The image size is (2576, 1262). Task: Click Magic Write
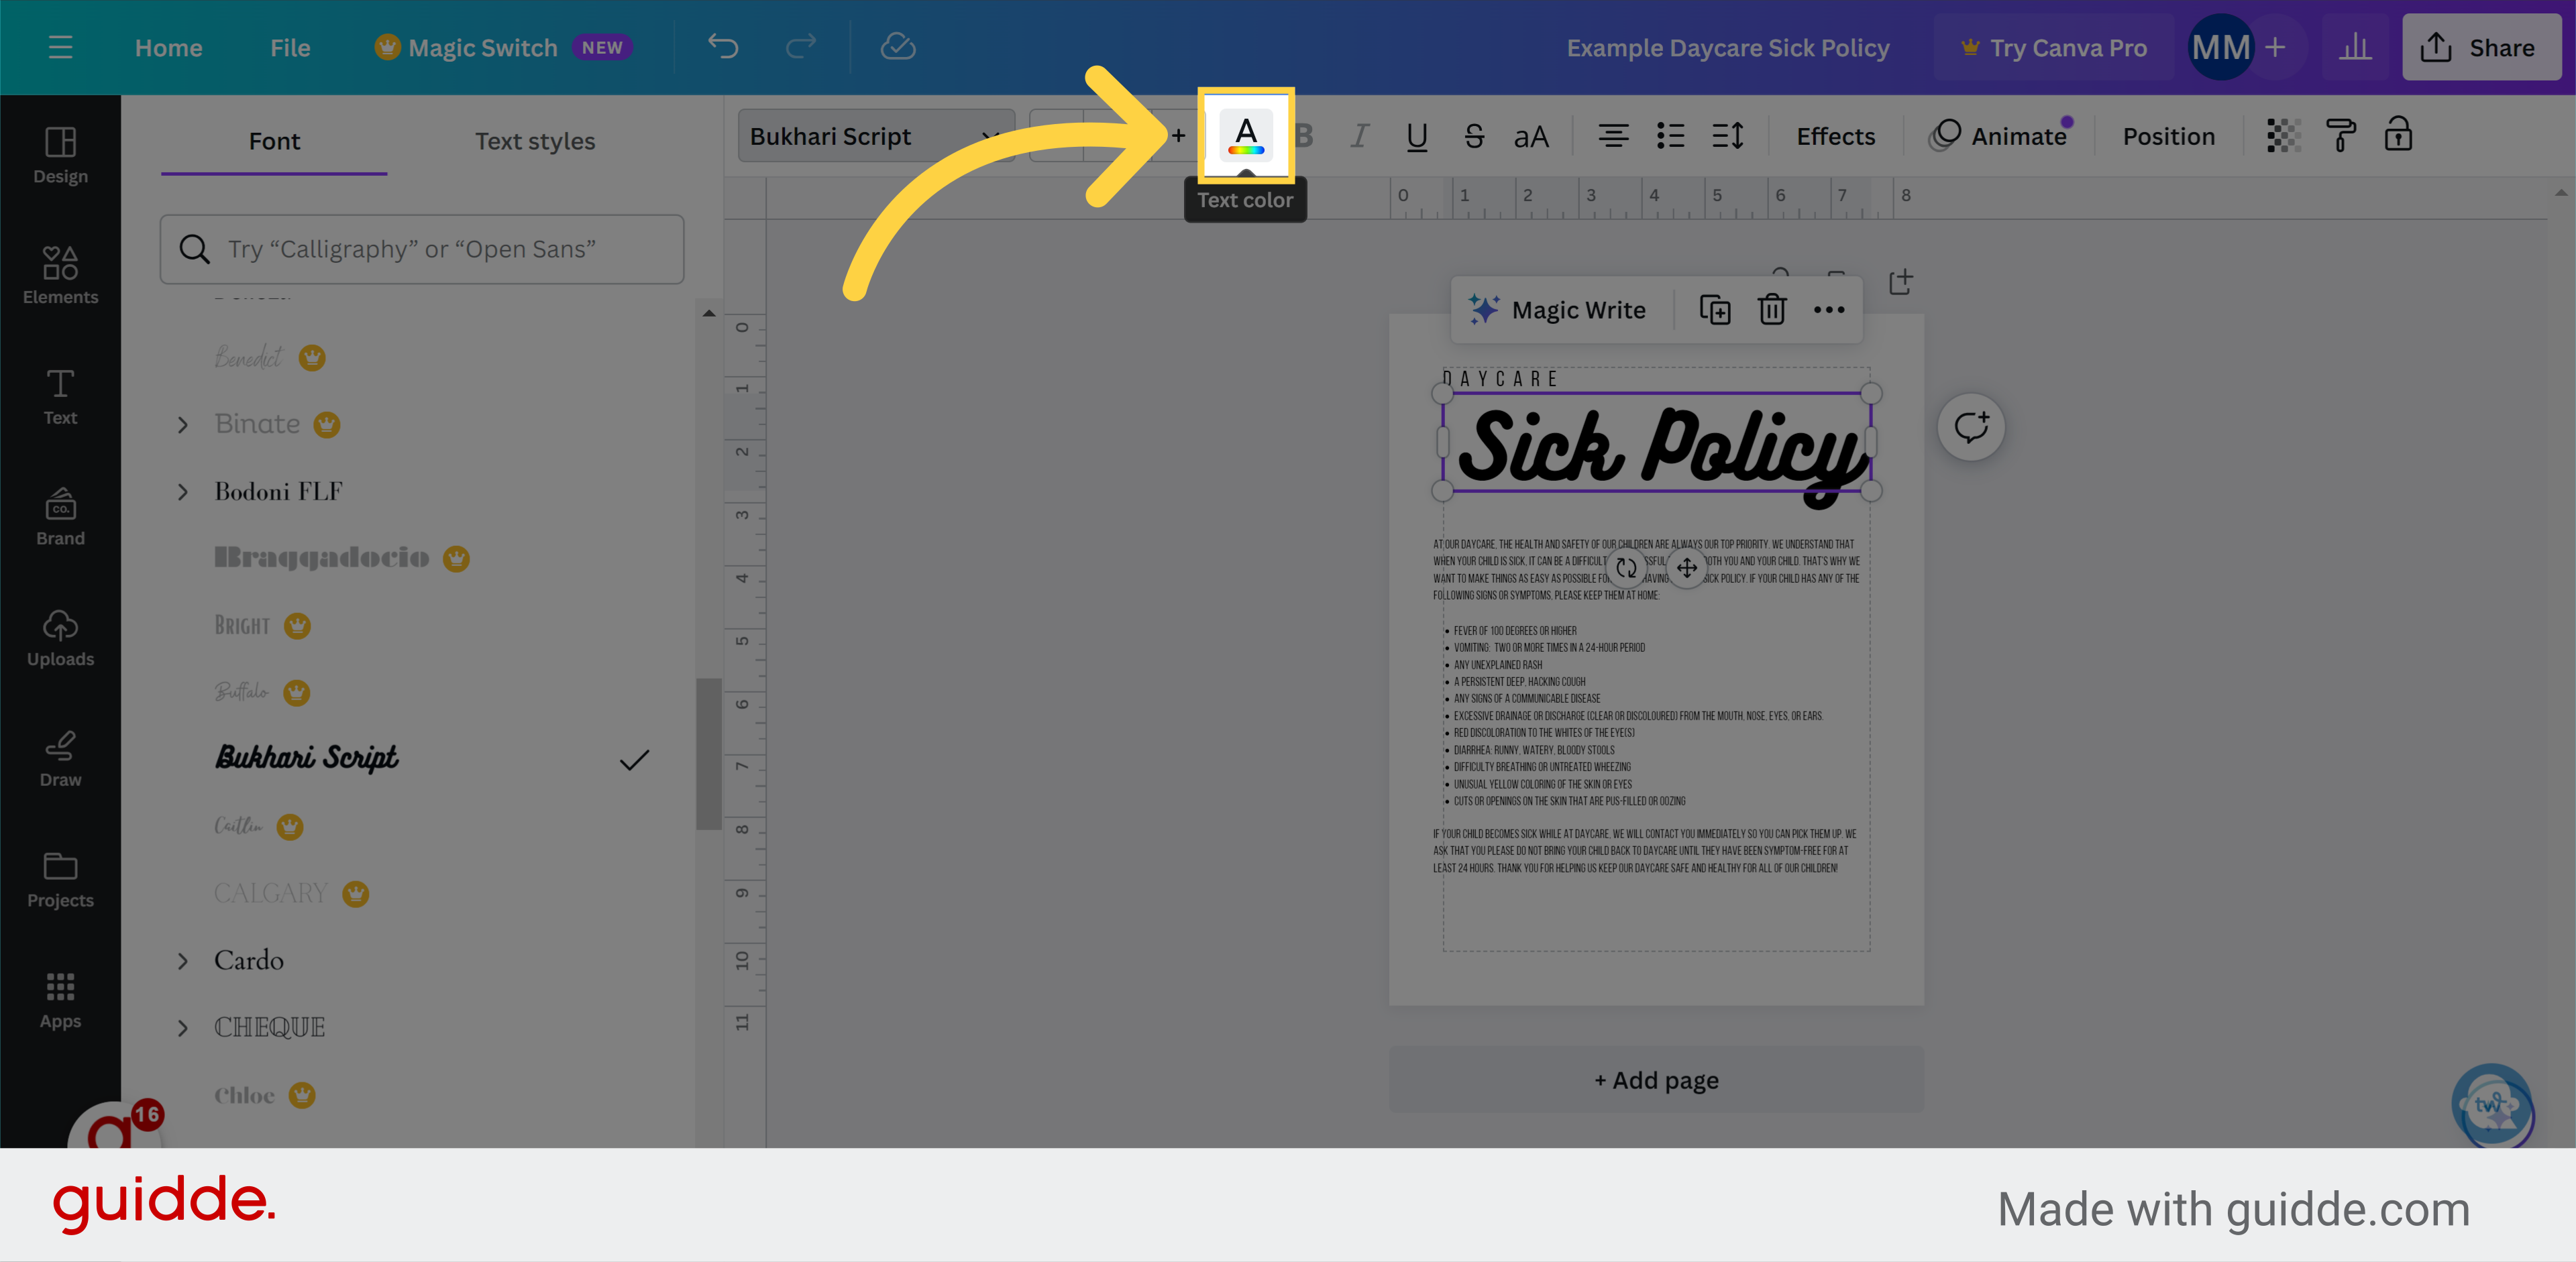tap(1557, 310)
